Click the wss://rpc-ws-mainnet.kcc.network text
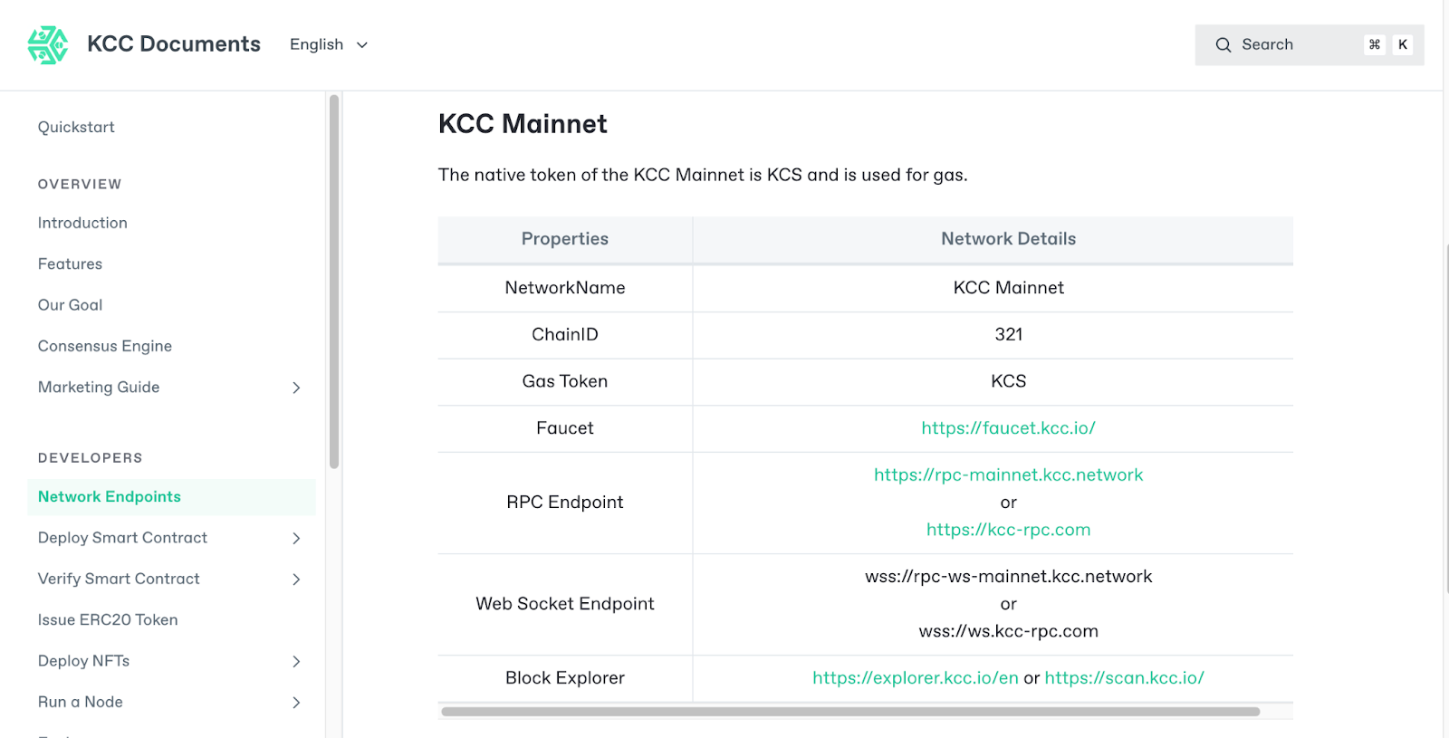The width and height of the screenshot is (1449, 738). tap(1008, 577)
